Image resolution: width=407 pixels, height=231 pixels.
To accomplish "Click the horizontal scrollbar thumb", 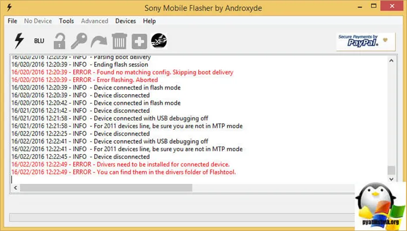I will click(x=106, y=187).
